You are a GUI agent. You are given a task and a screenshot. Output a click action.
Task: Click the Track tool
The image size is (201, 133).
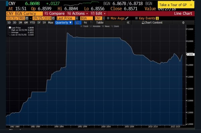(85, 26)
